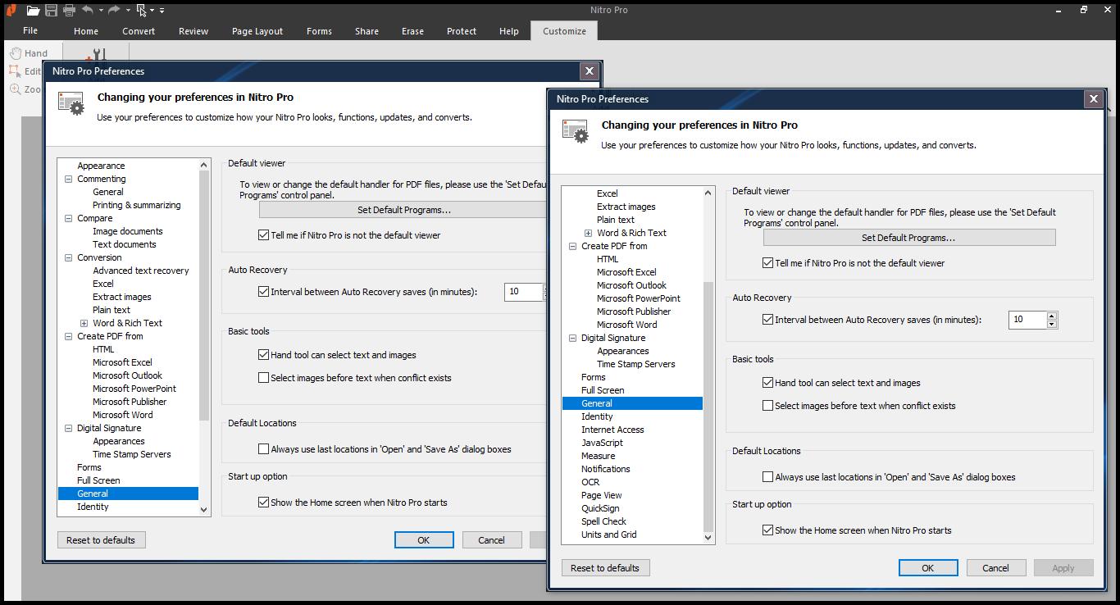The height and width of the screenshot is (605, 1120).
Task: Switch to the Erase ribbon tab
Action: 412,31
